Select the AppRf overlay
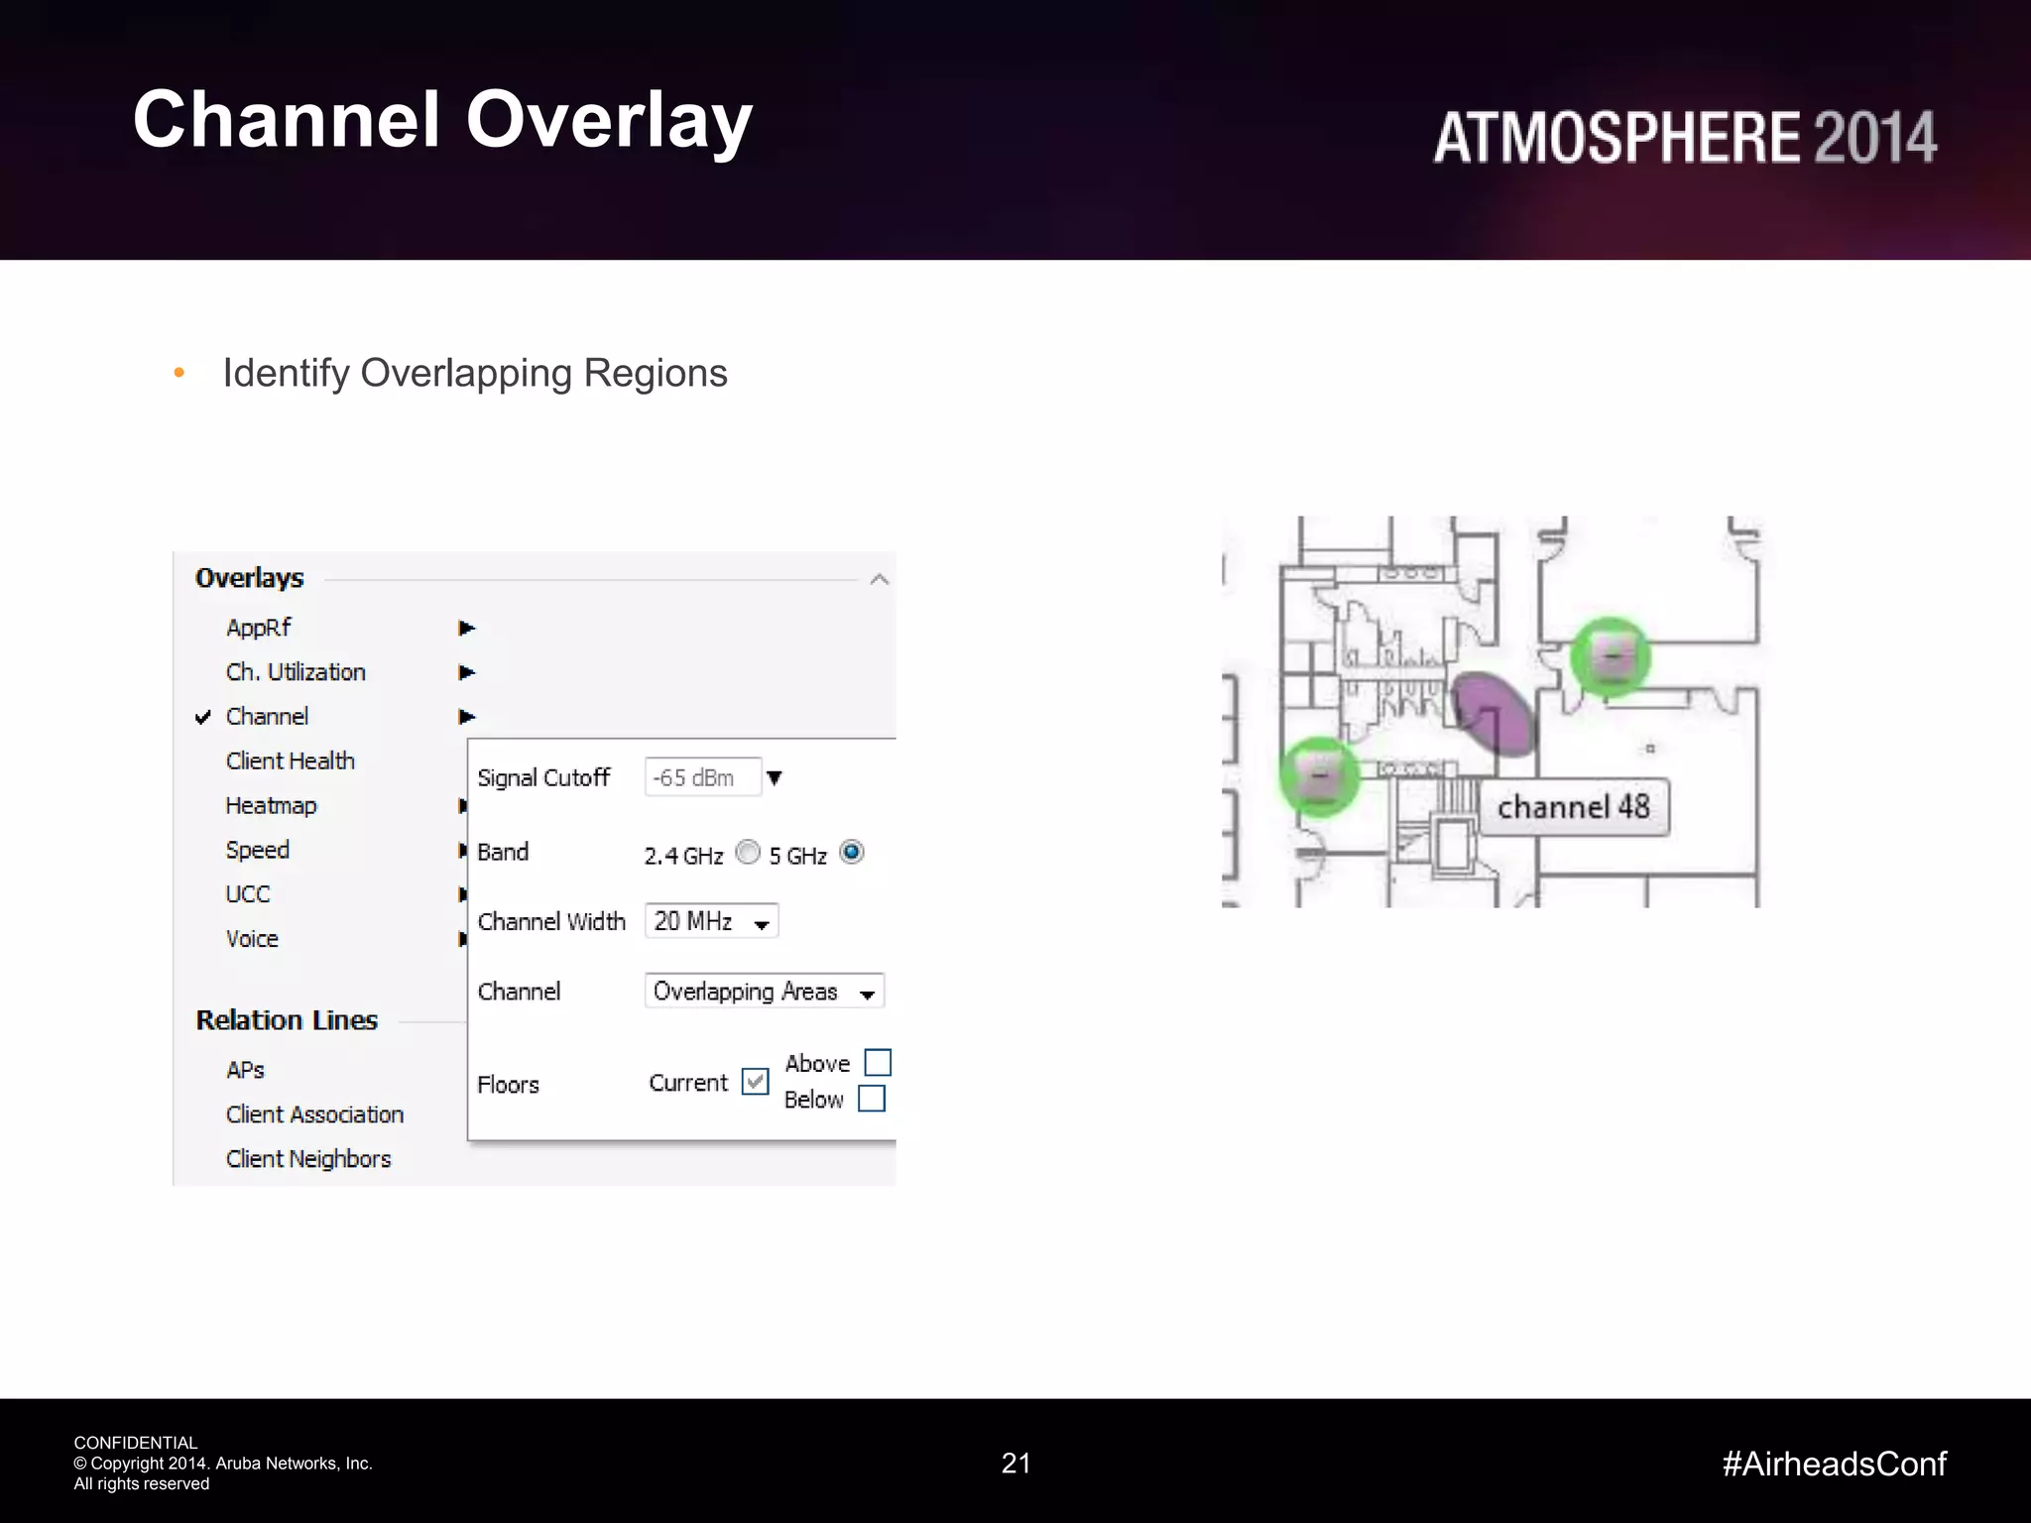The image size is (2031, 1523). click(259, 628)
